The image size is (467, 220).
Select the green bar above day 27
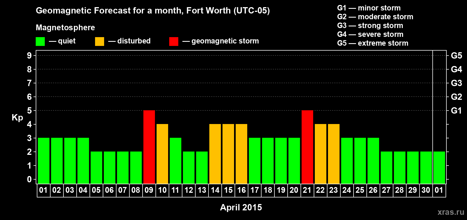pyautogui.click(x=387, y=168)
